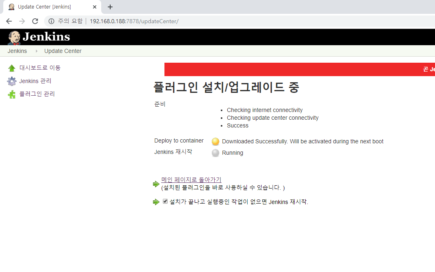Click the Jenkins breadcrumb item

pos(17,51)
